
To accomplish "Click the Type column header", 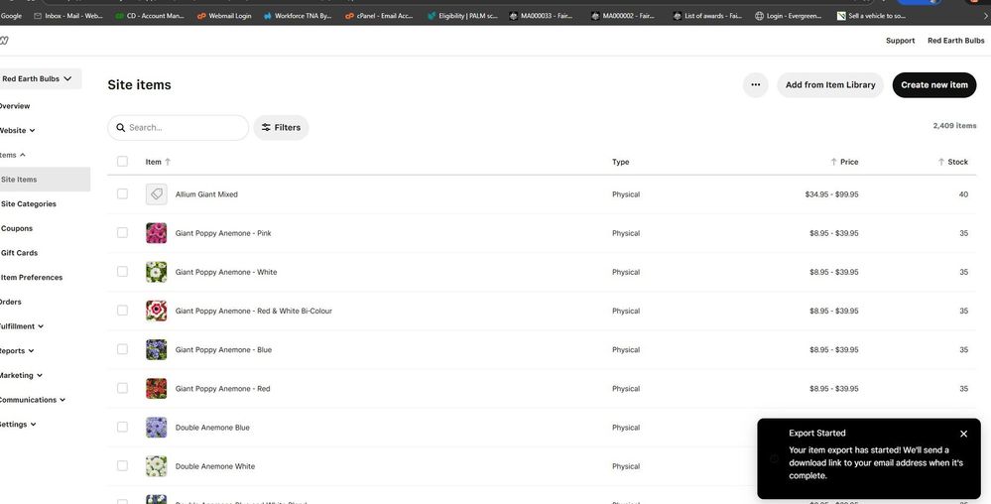I will pos(621,162).
